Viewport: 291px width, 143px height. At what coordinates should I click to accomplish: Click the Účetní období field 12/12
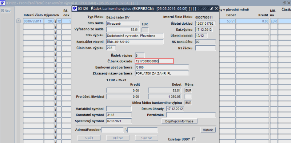click(202, 36)
